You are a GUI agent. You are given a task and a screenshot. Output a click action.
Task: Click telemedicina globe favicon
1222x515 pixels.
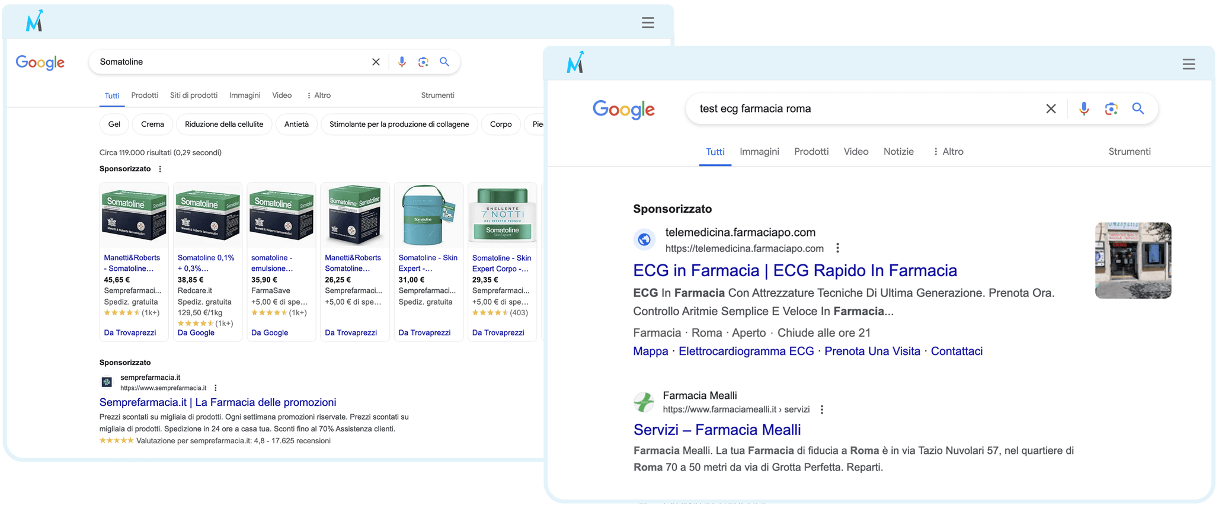(644, 239)
